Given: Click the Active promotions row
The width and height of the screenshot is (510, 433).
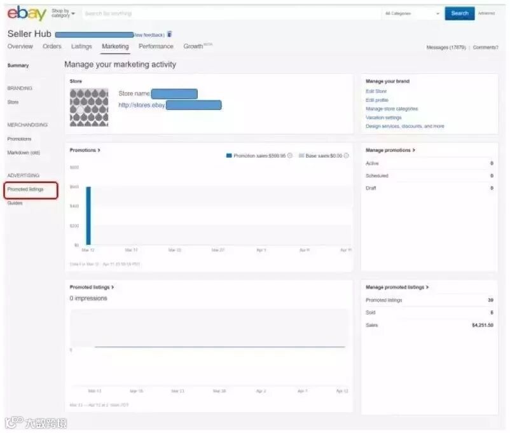Looking at the screenshot, I should click(x=429, y=163).
